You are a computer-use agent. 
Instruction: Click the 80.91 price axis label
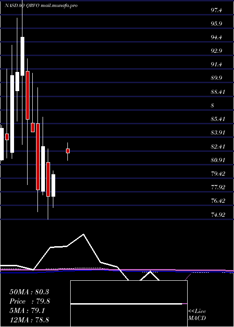(218, 160)
